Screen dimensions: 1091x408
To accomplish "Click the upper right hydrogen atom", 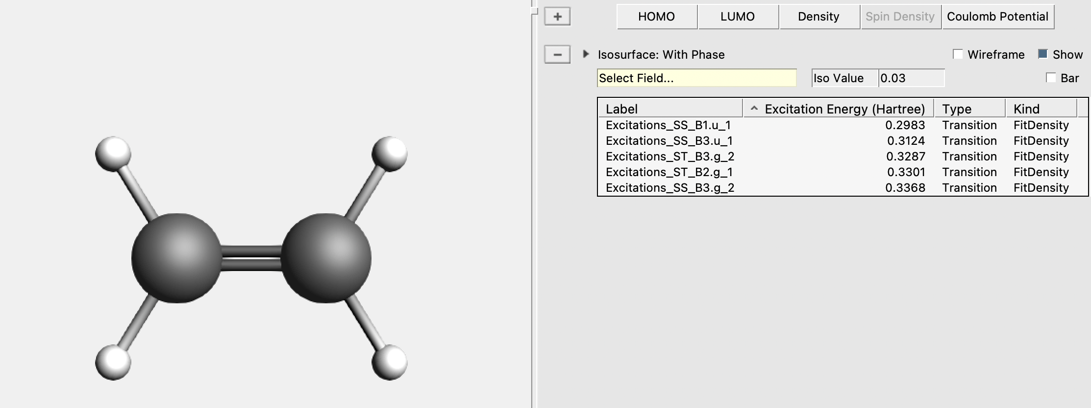I will [x=390, y=154].
